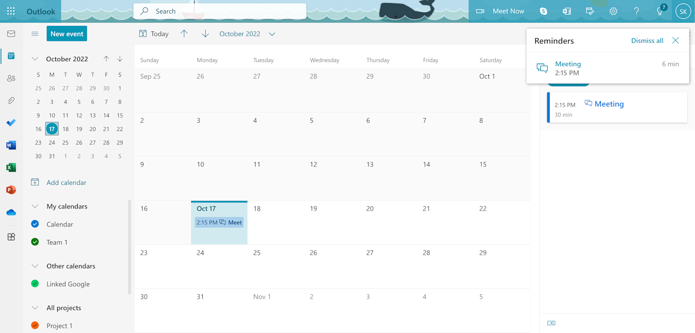This screenshot has width=695, height=333.
Task: Open Settings gear icon
Action: [x=613, y=11]
